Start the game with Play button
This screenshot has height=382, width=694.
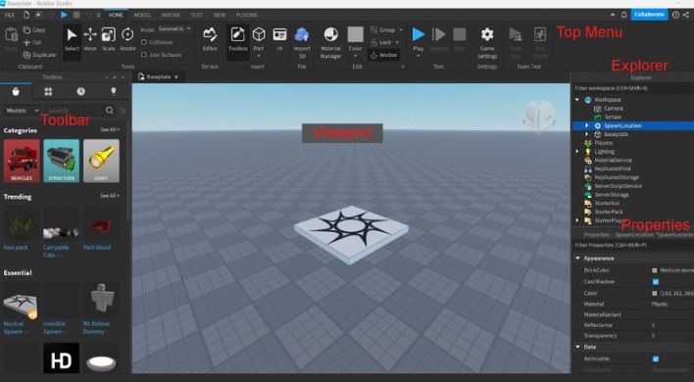pyautogui.click(x=418, y=34)
